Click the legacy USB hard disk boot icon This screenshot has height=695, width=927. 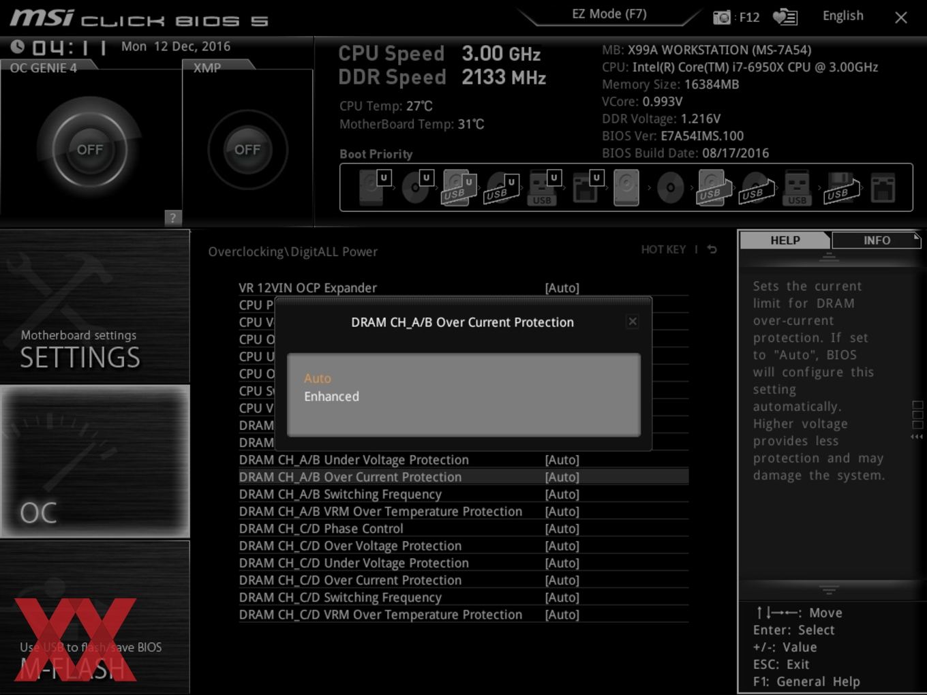[713, 187]
